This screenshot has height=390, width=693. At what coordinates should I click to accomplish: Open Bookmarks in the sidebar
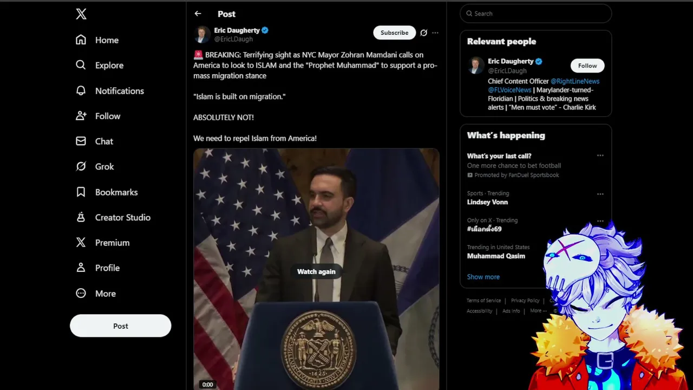click(107, 192)
